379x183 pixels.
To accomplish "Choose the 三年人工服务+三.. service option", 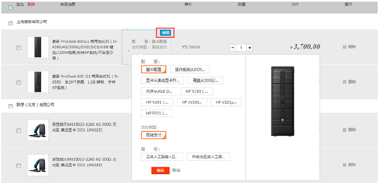I will (162, 157).
